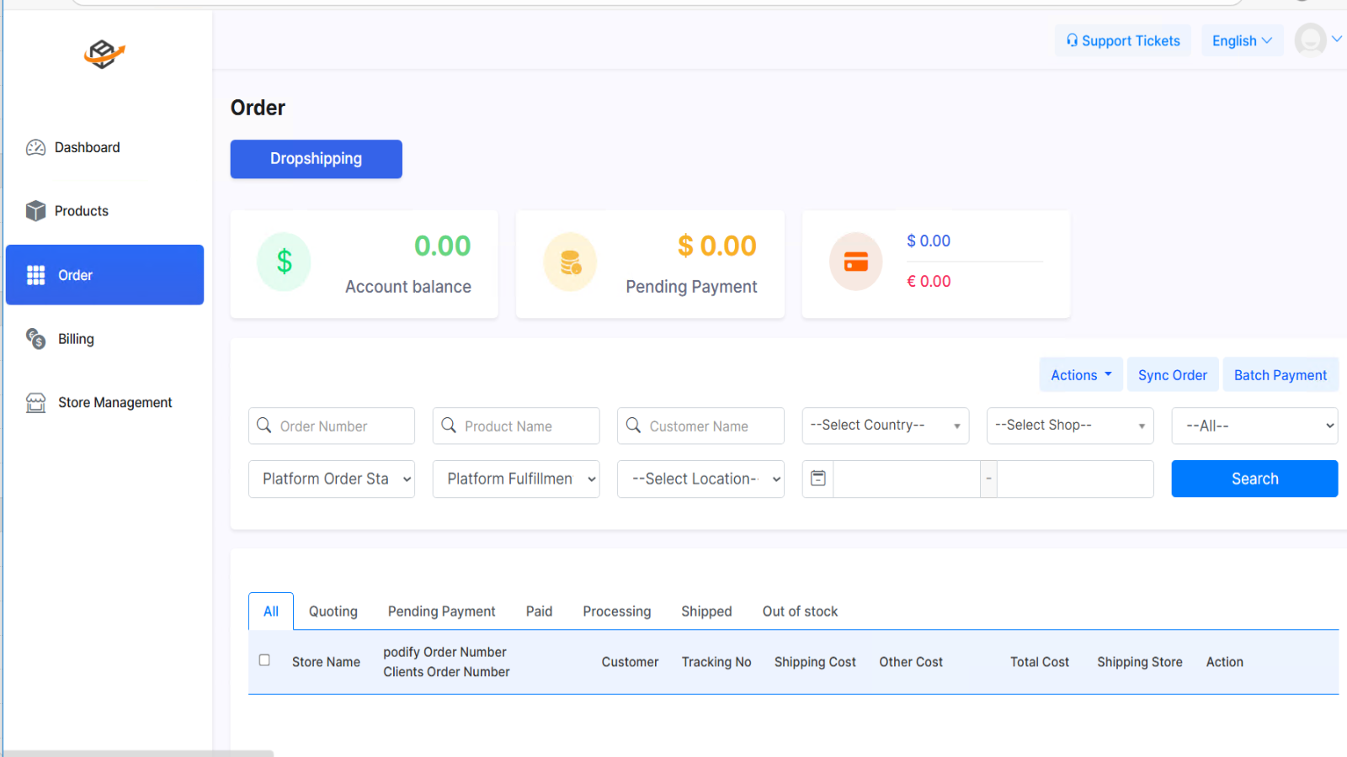This screenshot has width=1347, height=757.
Task: Open the user avatar menu
Action: pyautogui.click(x=1318, y=40)
